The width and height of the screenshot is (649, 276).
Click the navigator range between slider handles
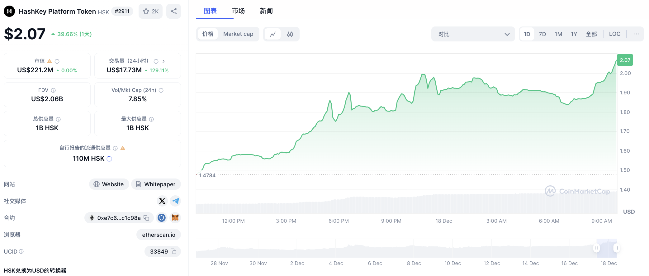coord(606,248)
